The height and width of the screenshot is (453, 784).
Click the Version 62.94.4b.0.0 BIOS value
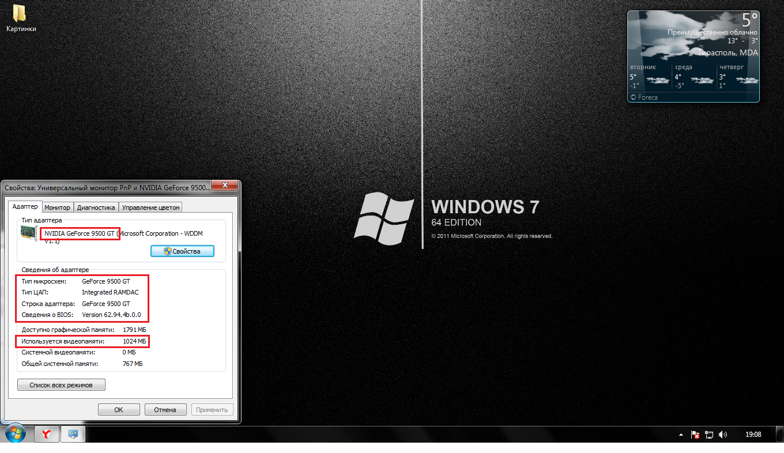[111, 315]
